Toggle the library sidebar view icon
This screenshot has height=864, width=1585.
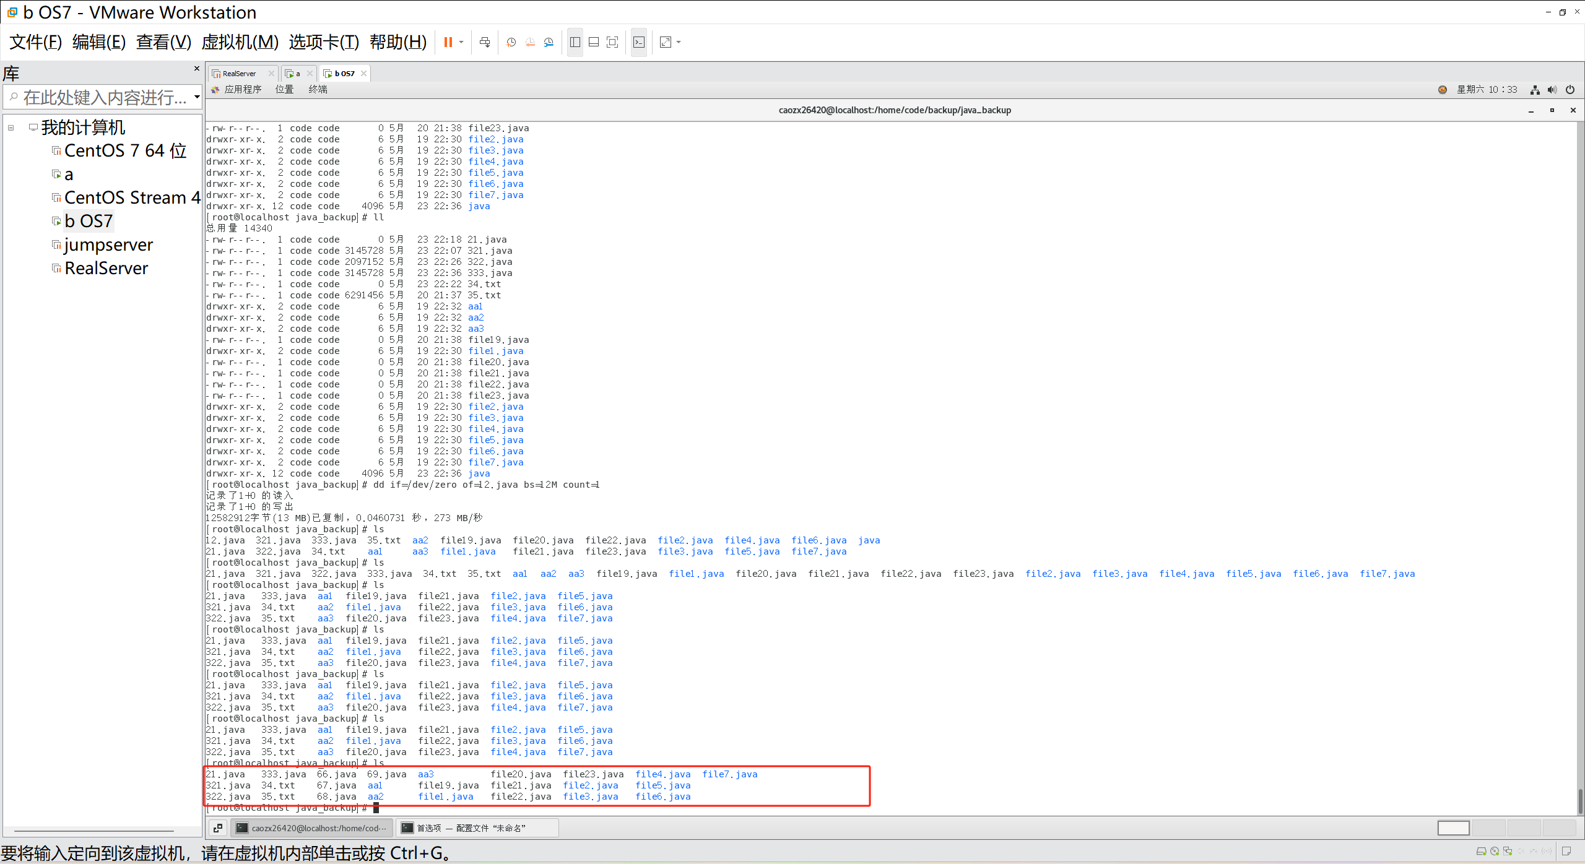pos(575,42)
